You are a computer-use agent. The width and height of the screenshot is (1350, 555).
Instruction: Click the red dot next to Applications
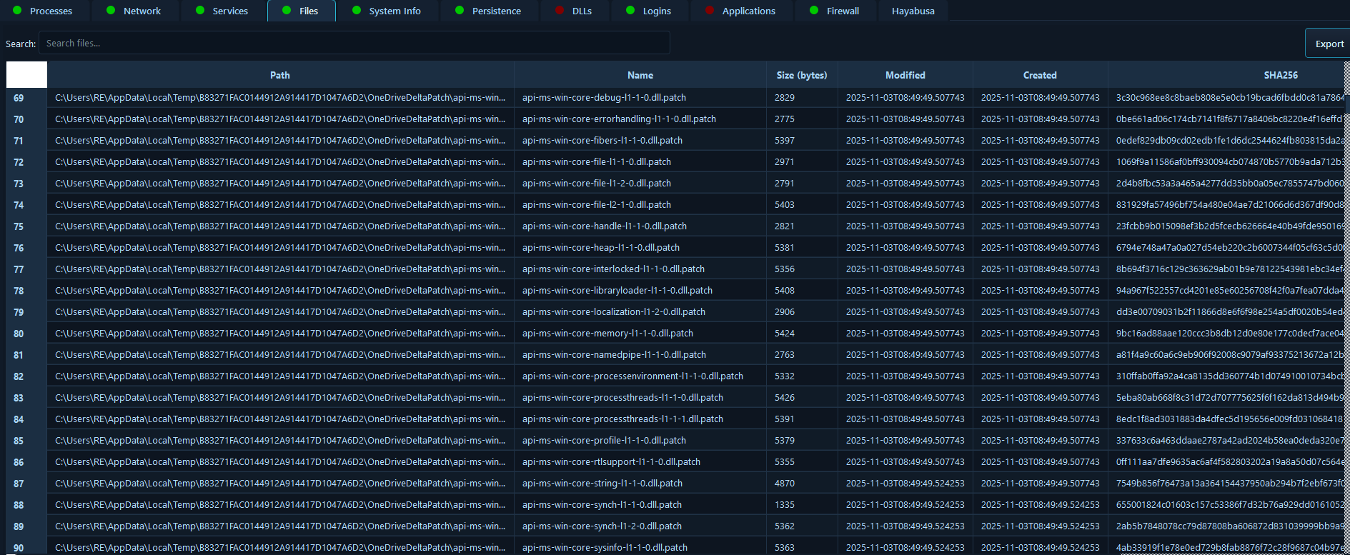coord(710,11)
